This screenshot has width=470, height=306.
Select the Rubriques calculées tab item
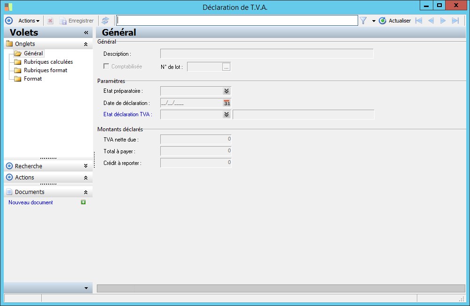(48, 62)
